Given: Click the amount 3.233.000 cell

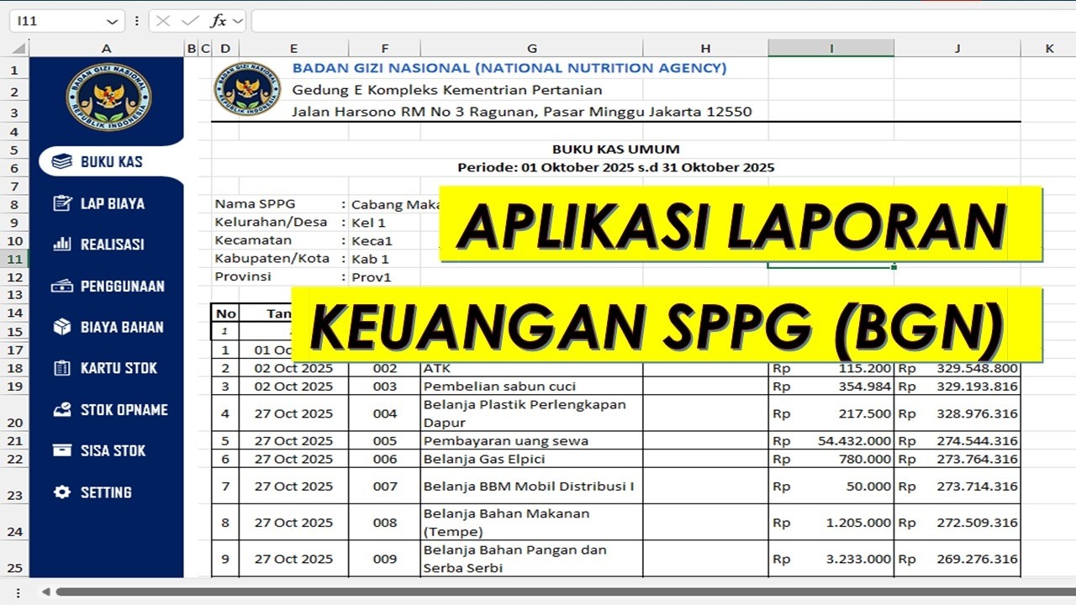Looking at the screenshot, I should pos(831,559).
